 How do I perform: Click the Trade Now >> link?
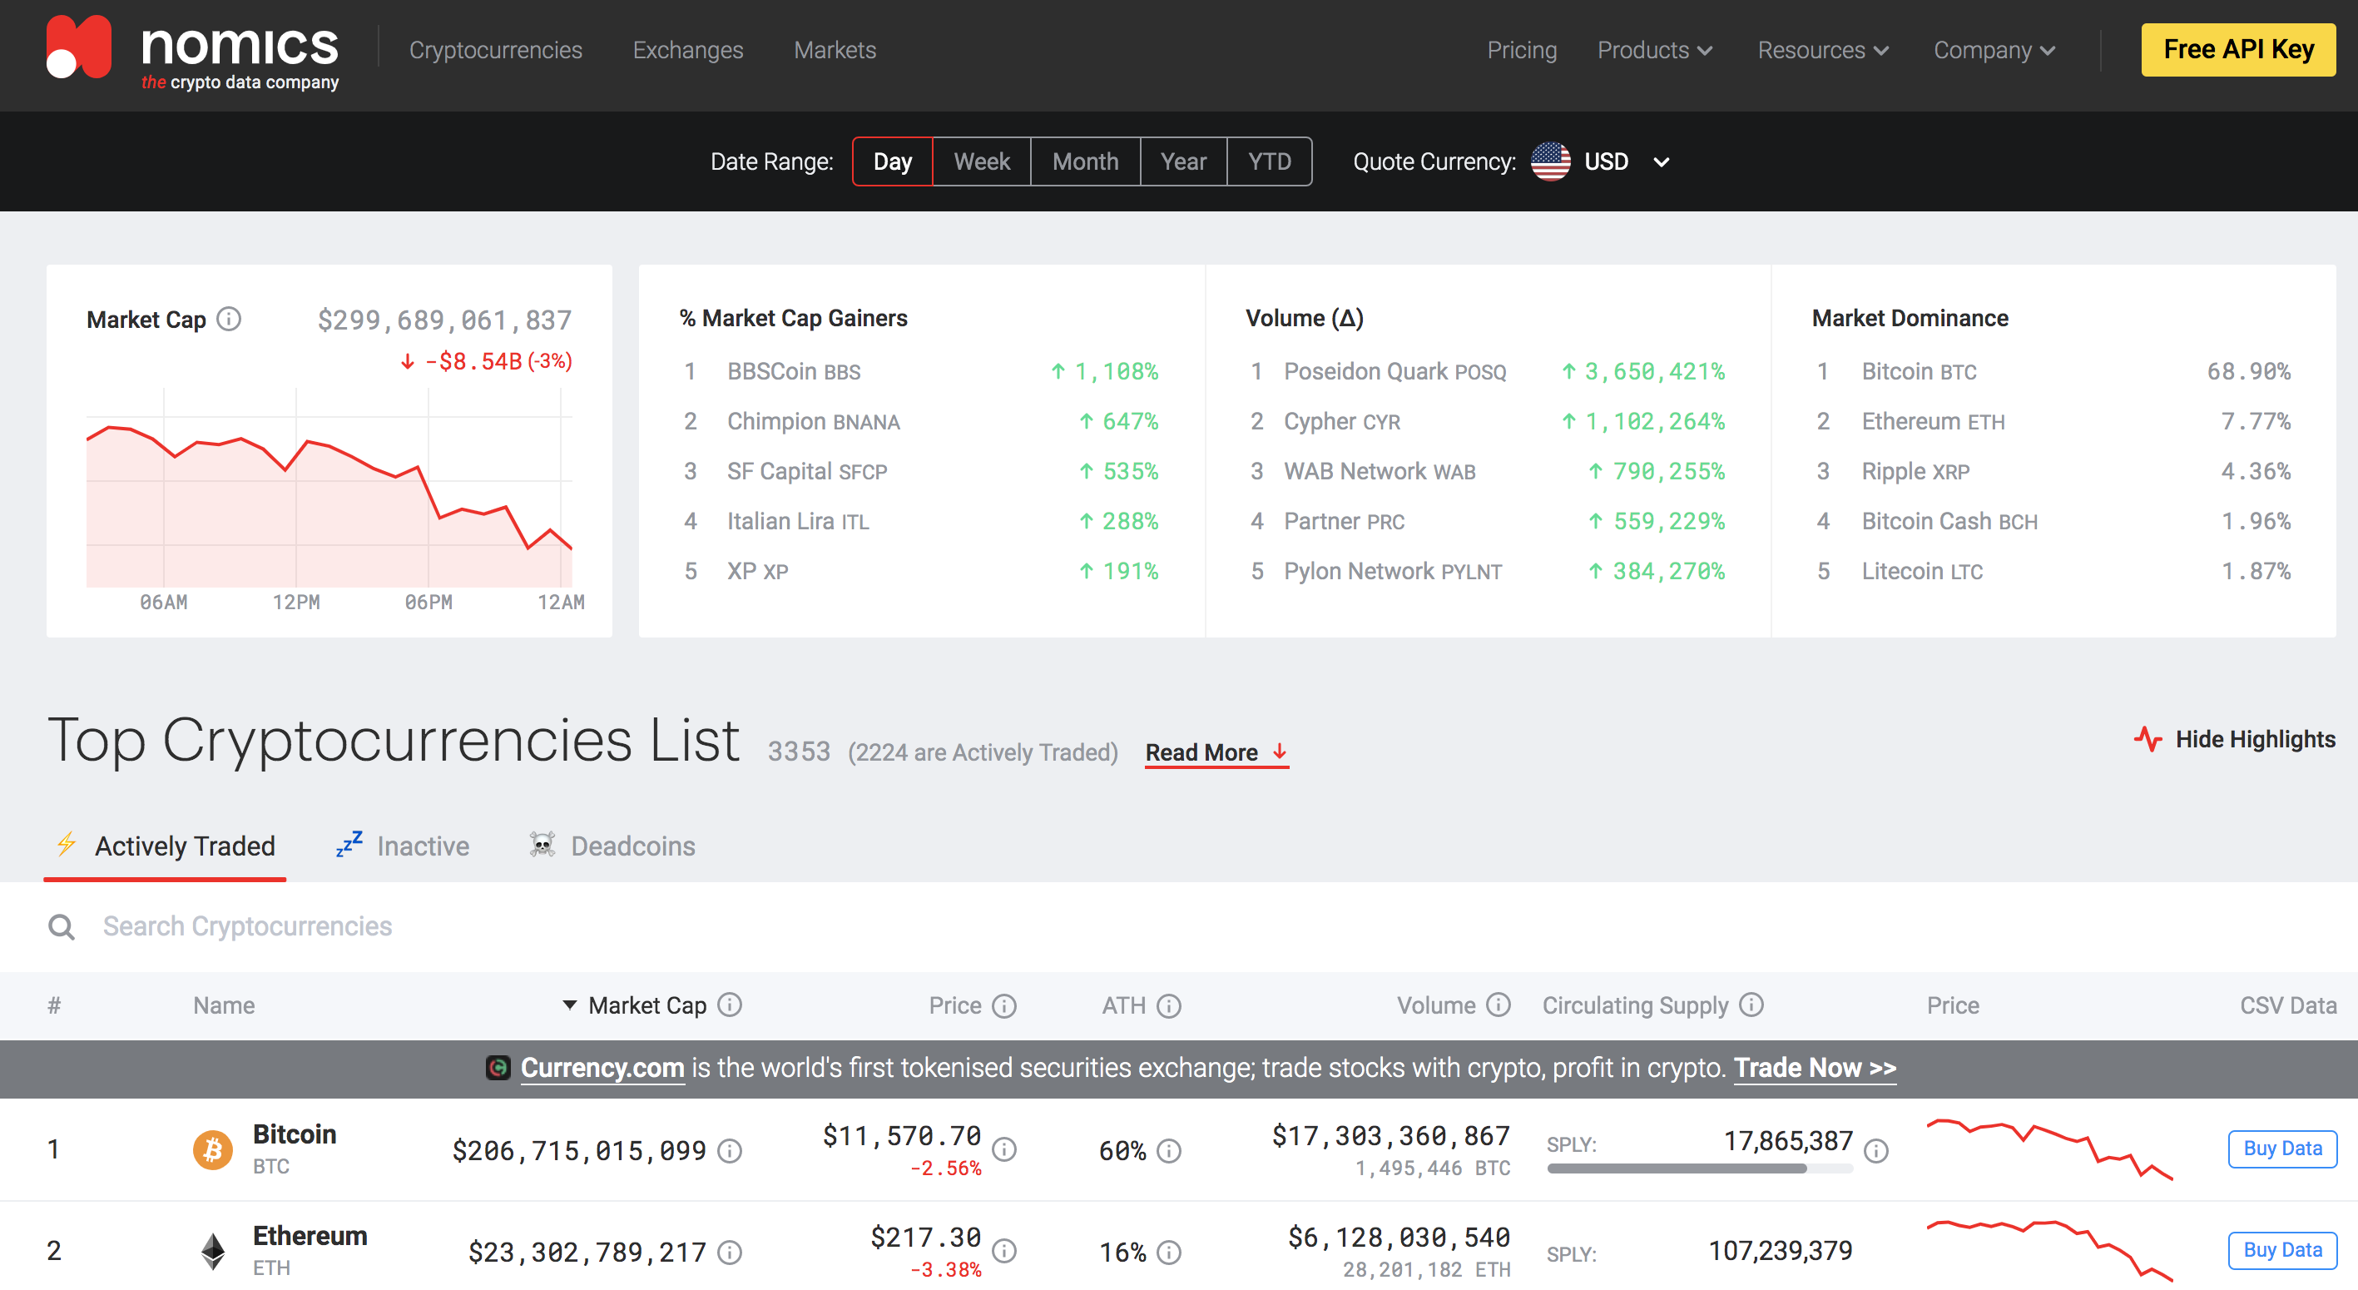tap(1815, 1068)
